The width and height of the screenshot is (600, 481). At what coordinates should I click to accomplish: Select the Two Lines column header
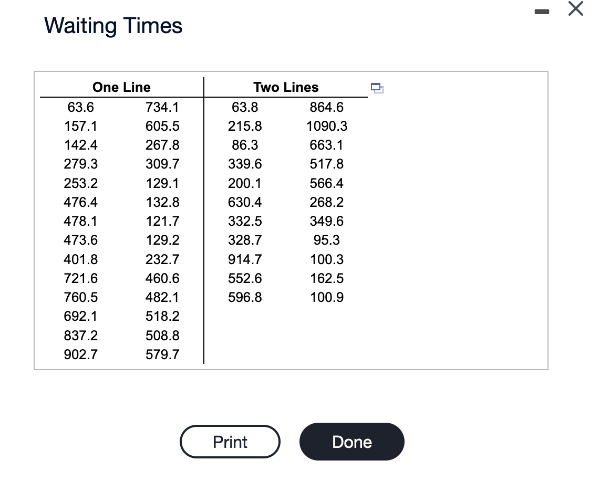[286, 87]
